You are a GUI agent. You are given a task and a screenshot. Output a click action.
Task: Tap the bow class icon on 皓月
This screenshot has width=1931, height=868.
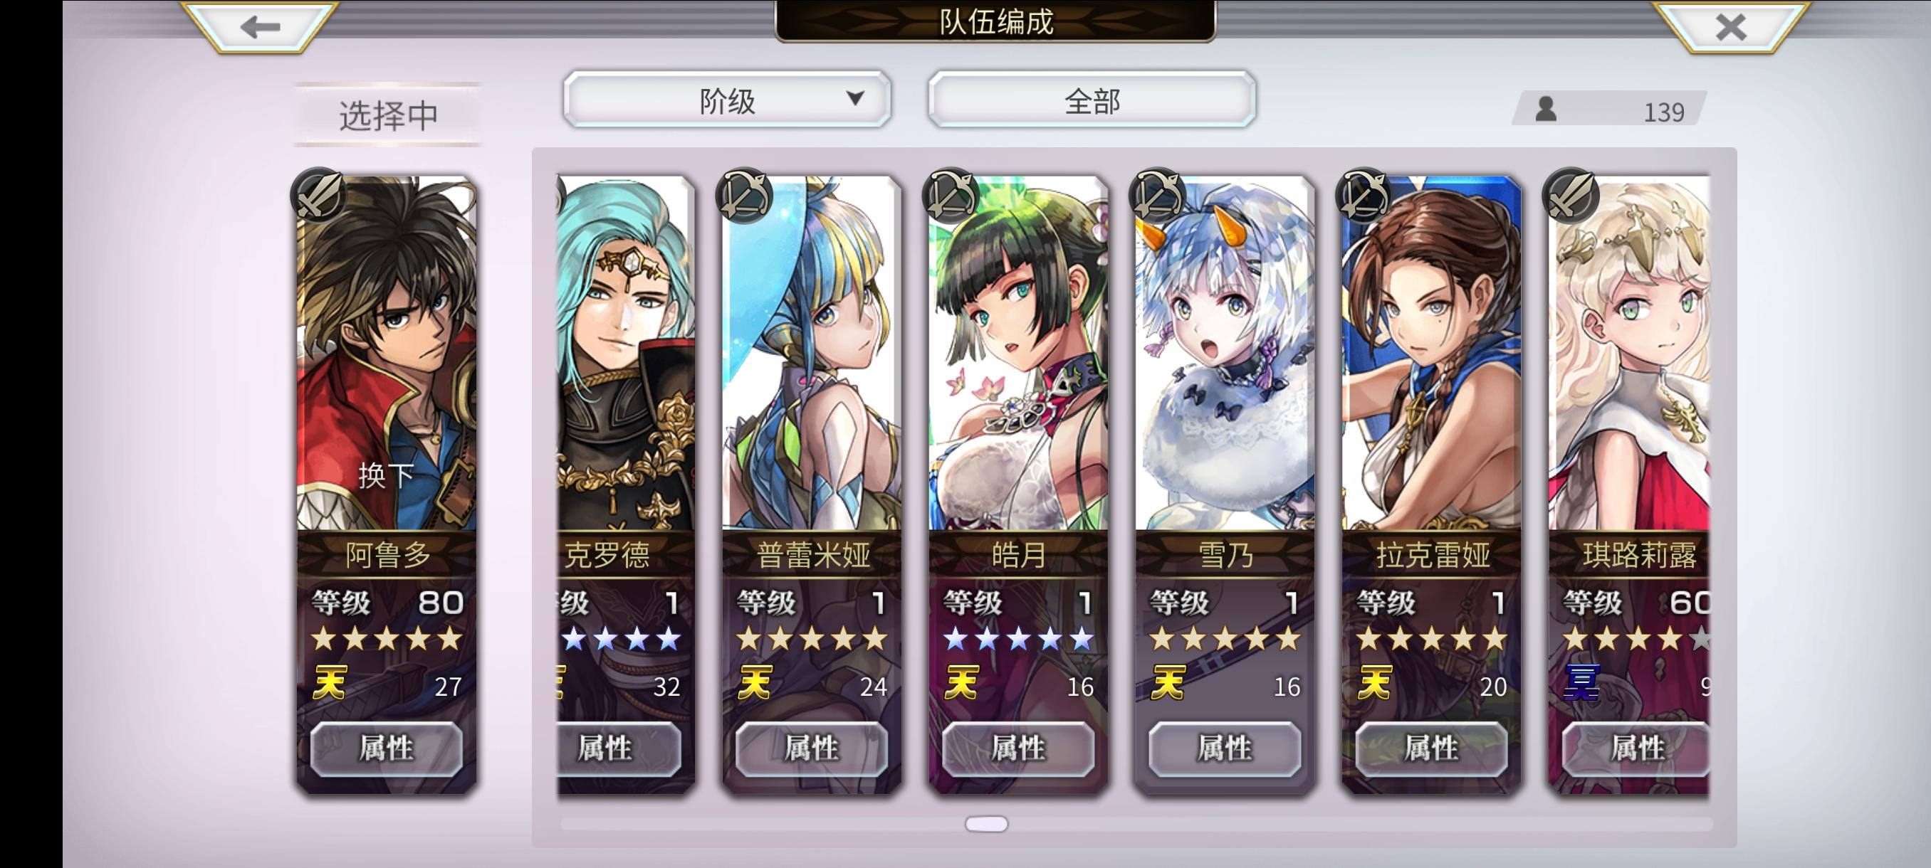951,196
